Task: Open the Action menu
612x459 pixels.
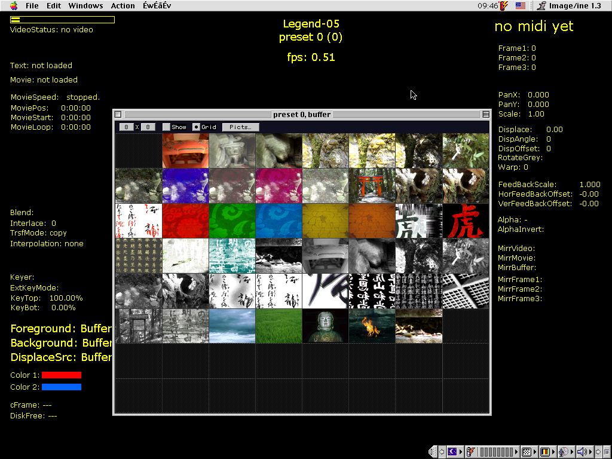Action: tap(123, 5)
